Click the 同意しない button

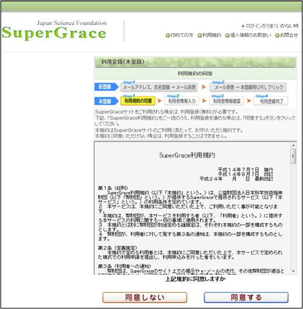(x=145, y=297)
